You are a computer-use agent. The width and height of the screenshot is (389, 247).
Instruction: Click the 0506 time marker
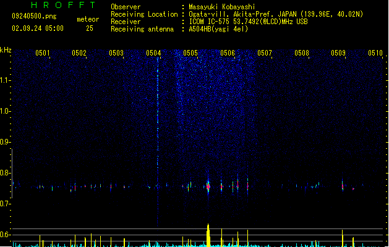click(x=228, y=53)
